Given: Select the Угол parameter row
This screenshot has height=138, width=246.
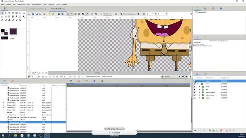Looking at the screenshot, I should coord(33,120).
